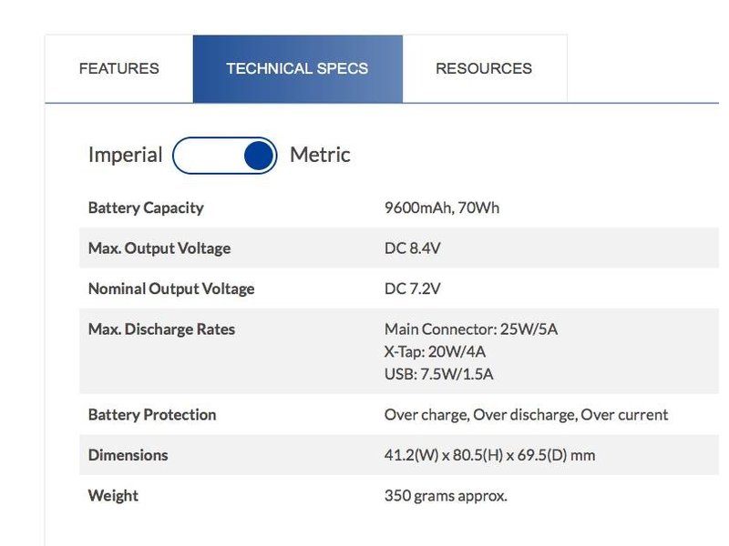Viewport: 729px width, 546px height.
Task: Select the Battery Capacity row label
Action: pyautogui.click(x=146, y=207)
